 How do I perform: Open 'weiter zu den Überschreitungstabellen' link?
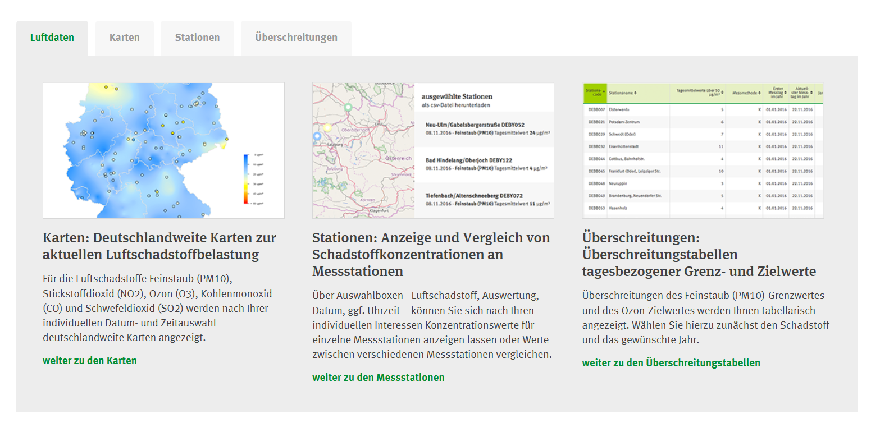(x=671, y=363)
